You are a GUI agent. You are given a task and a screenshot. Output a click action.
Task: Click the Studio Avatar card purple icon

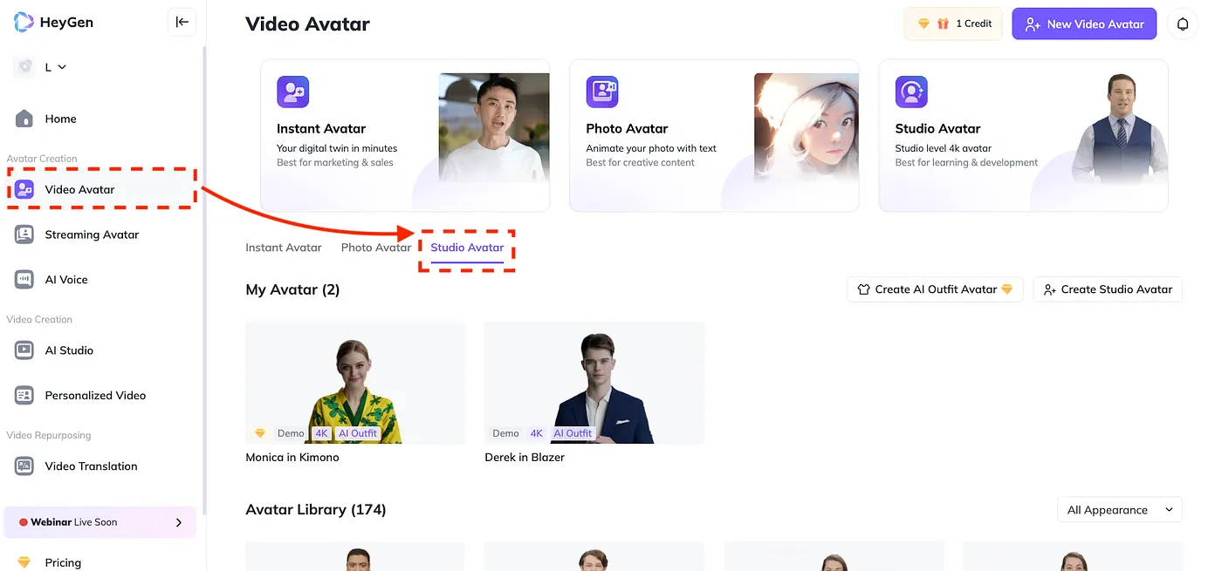tap(911, 92)
